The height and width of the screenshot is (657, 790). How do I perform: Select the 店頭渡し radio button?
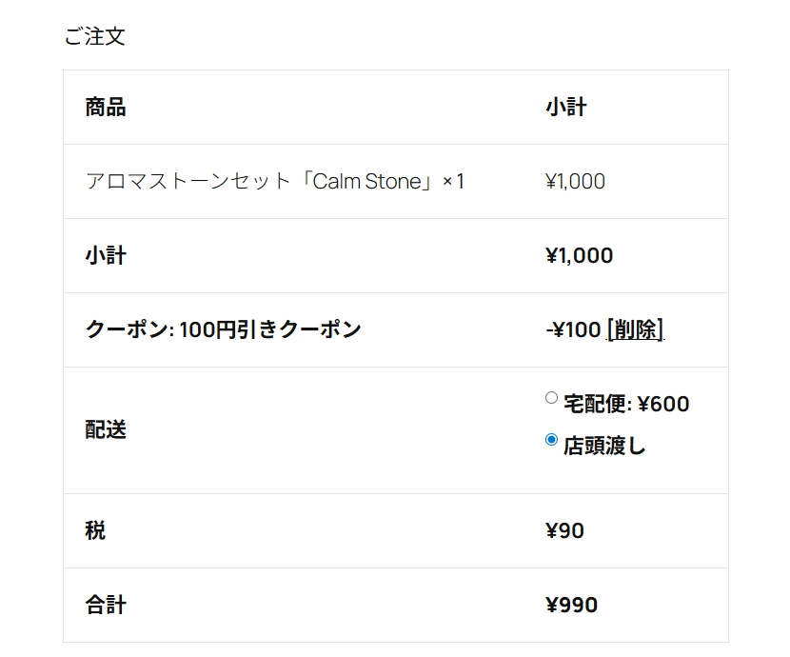[x=551, y=439]
